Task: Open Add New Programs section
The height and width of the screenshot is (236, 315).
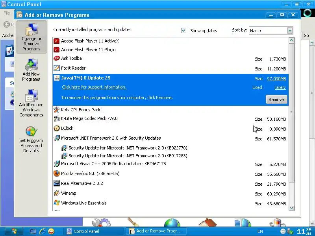Action: click(31, 70)
